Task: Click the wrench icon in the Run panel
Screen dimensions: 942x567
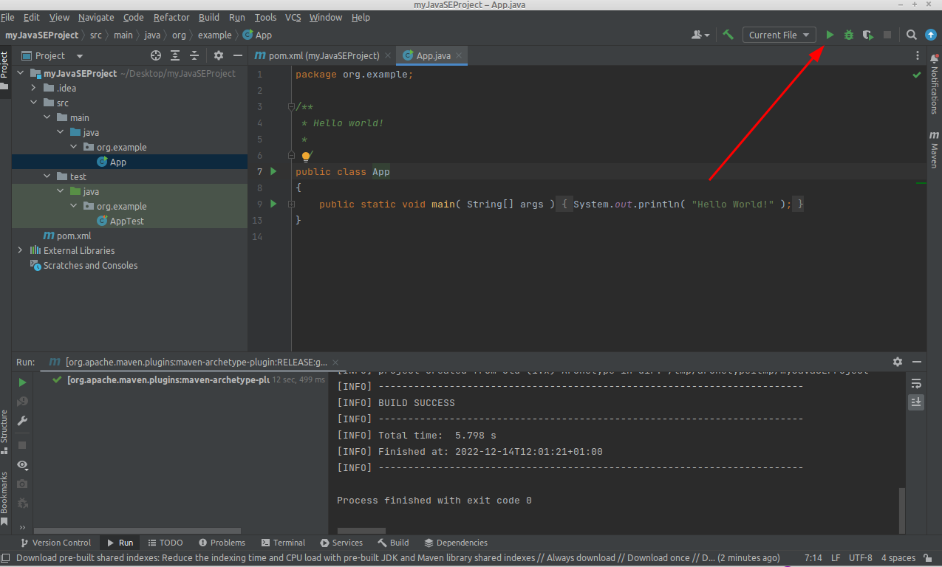Action: coord(22,421)
